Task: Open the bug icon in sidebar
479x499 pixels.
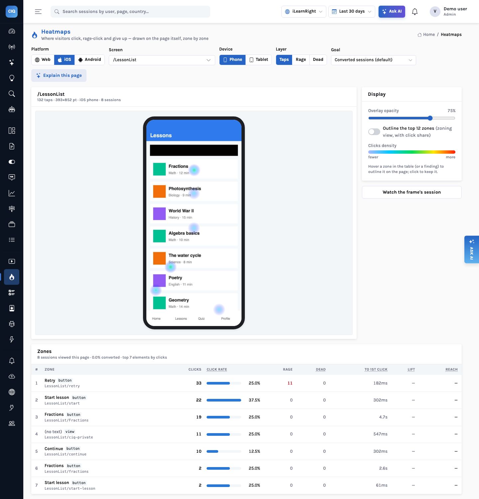Action: pos(12,324)
